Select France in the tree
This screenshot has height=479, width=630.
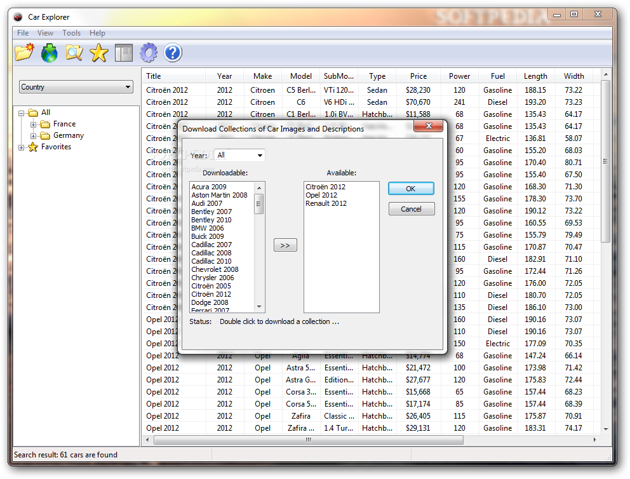[64, 124]
